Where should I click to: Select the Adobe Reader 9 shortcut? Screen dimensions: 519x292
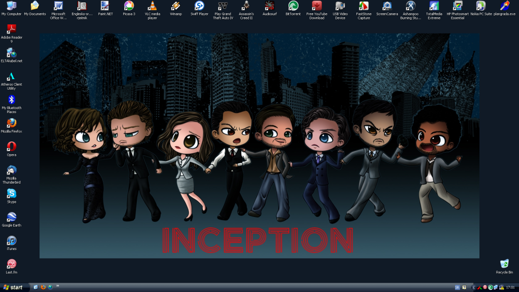tap(11, 34)
